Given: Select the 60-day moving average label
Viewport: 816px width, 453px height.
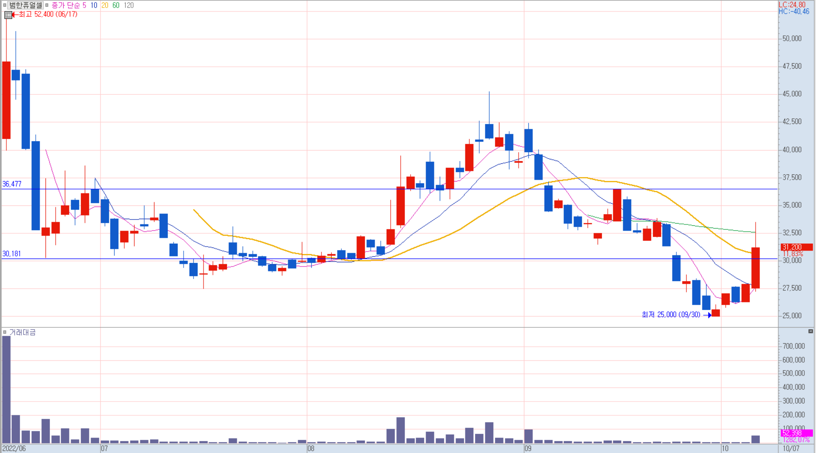Looking at the screenshot, I should pos(116,5).
